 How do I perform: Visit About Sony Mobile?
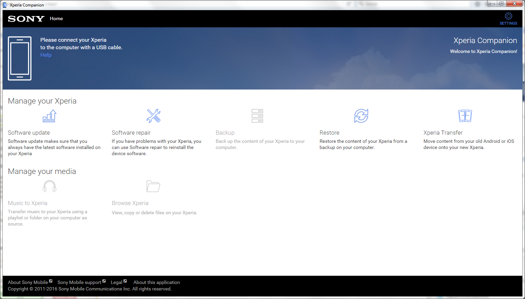click(27, 282)
